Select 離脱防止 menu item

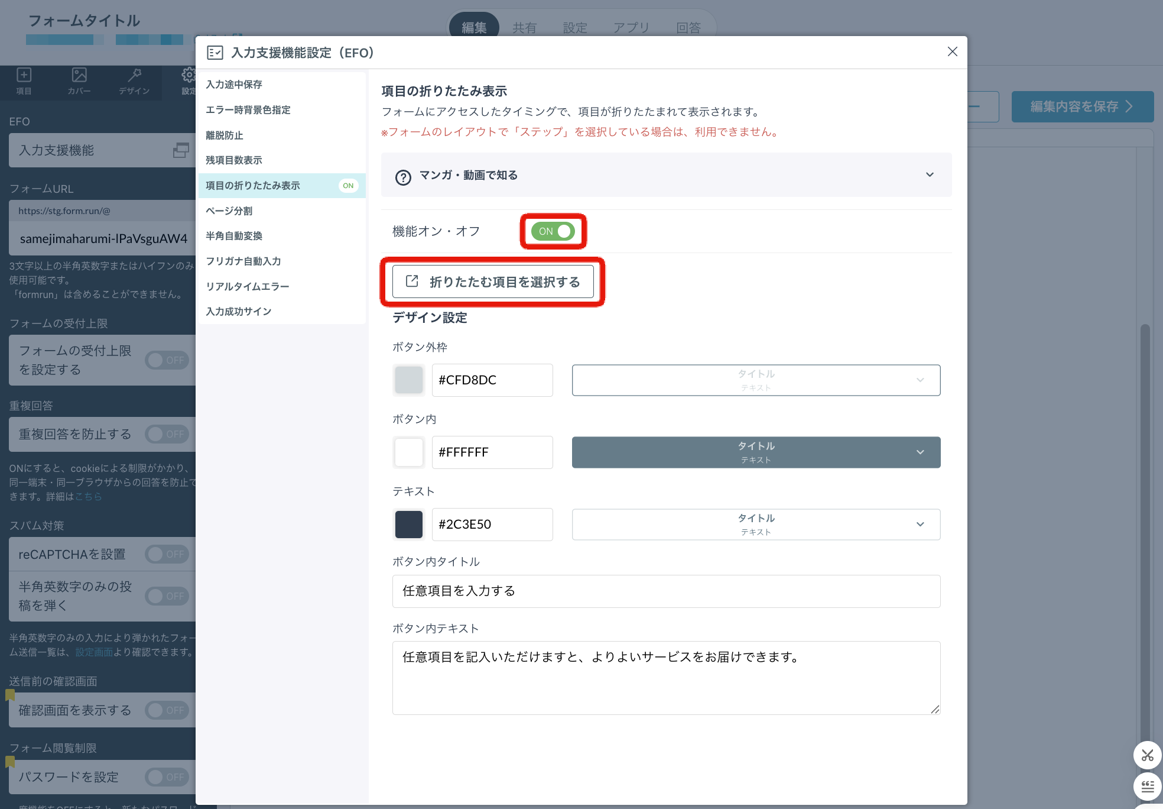tap(281, 135)
